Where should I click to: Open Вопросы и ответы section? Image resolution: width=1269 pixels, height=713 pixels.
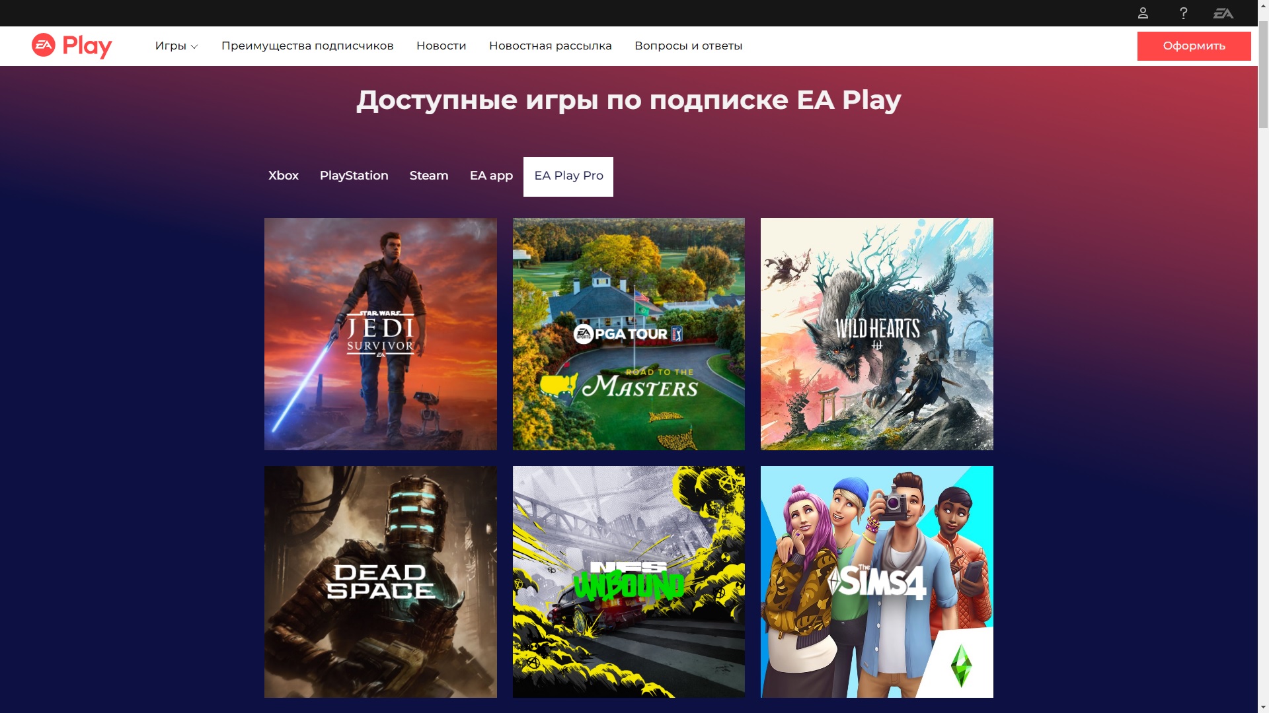pyautogui.click(x=688, y=46)
